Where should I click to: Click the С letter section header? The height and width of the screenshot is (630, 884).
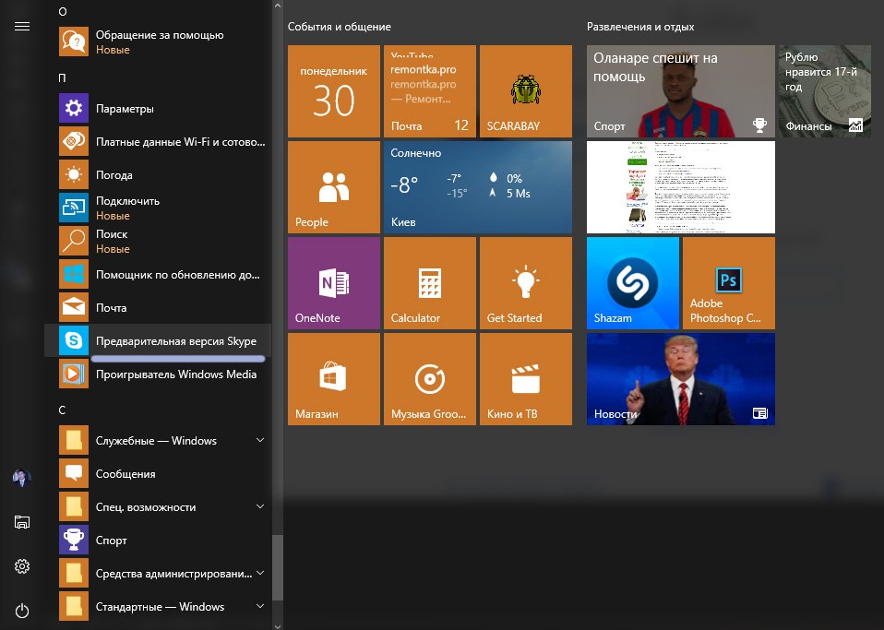pyautogui.click(x=62, y=410)
